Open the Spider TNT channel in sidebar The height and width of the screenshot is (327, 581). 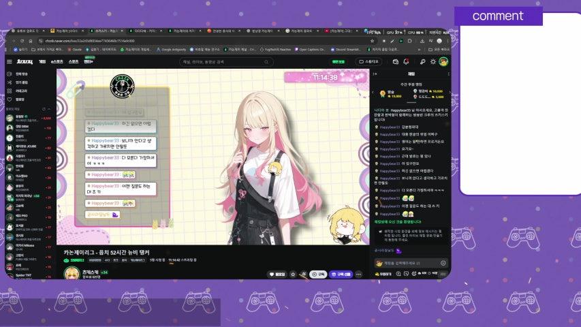29,276
